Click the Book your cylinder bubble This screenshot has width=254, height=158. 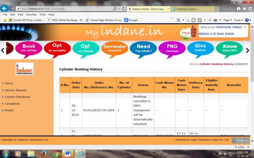[x=29, y=49]
